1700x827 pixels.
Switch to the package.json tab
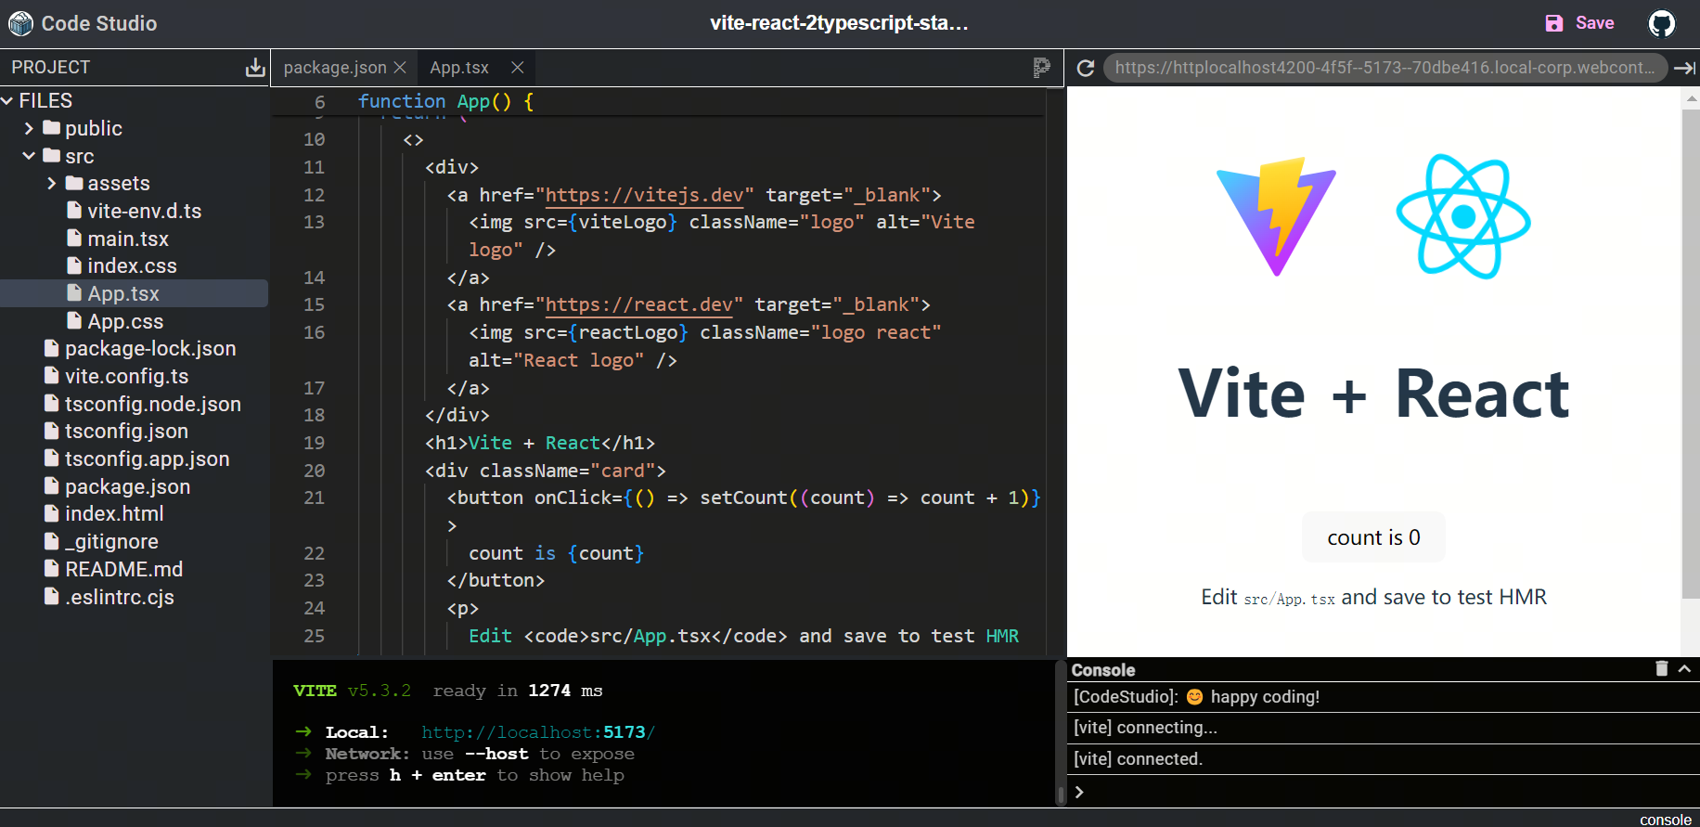(335, 68)
